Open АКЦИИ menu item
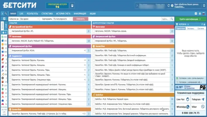This screenshot has width=207, height=117. [x=92, y=13]
